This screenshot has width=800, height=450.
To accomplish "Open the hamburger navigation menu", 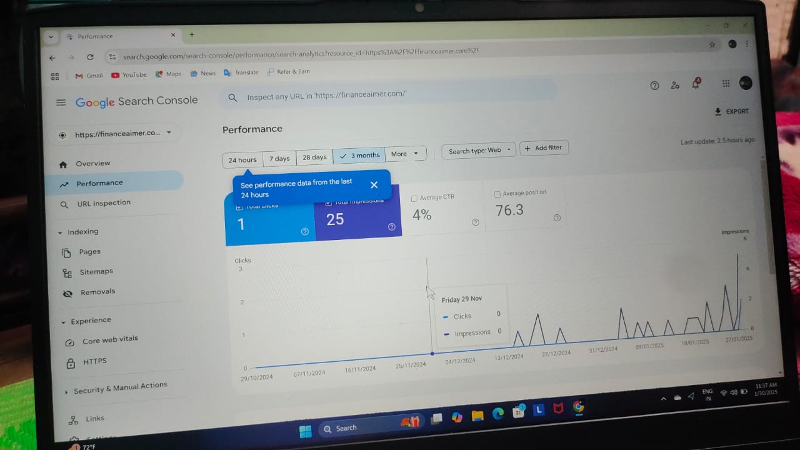I will (61, 102).
